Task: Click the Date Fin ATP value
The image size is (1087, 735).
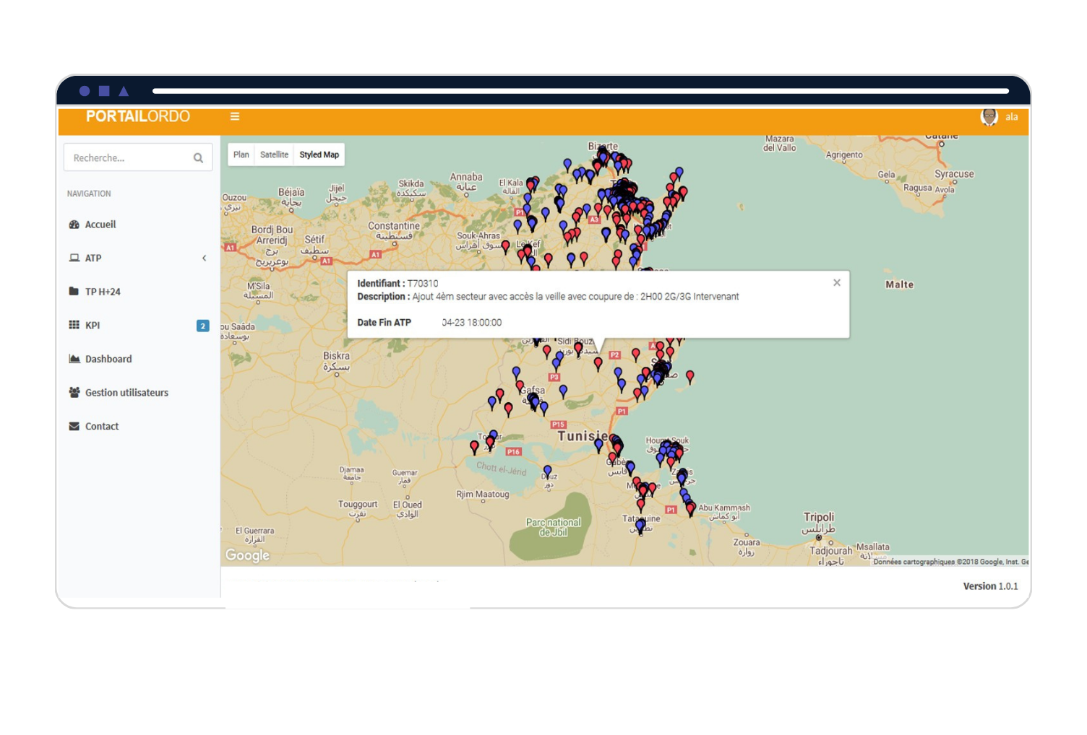Action: [x=472, y=323]
